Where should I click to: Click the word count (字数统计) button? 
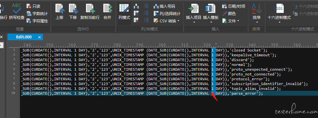[x=37, y=13]
